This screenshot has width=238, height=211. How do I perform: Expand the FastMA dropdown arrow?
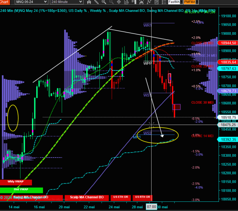(x=181, y=2)
